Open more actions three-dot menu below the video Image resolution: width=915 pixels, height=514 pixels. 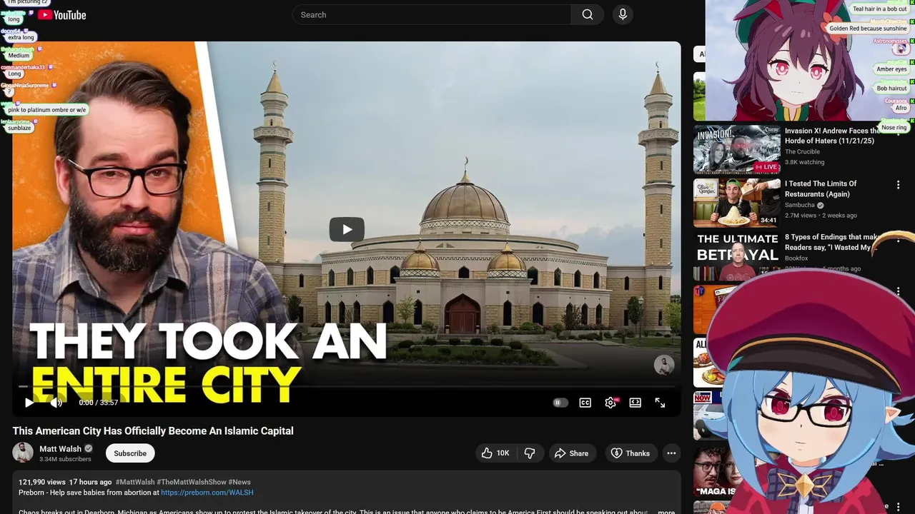tap(671, 453)
